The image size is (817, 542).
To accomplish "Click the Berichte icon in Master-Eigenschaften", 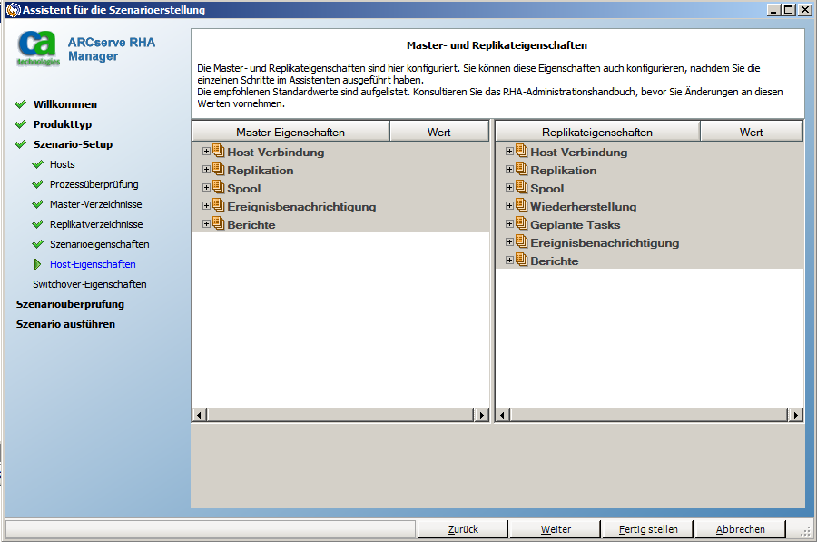I will pyautogui.click(x=218, y=224).
